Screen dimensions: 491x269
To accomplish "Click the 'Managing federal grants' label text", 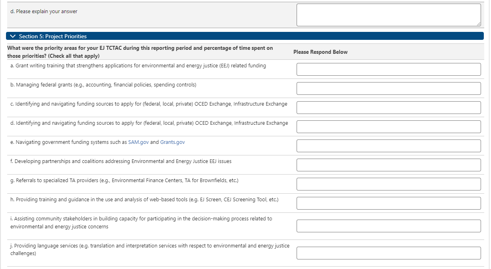I will click(x=103, y=85).
